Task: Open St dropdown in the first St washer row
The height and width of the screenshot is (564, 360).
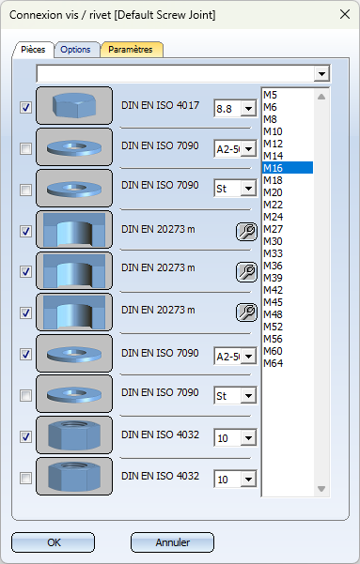Action: pos(249,188)
